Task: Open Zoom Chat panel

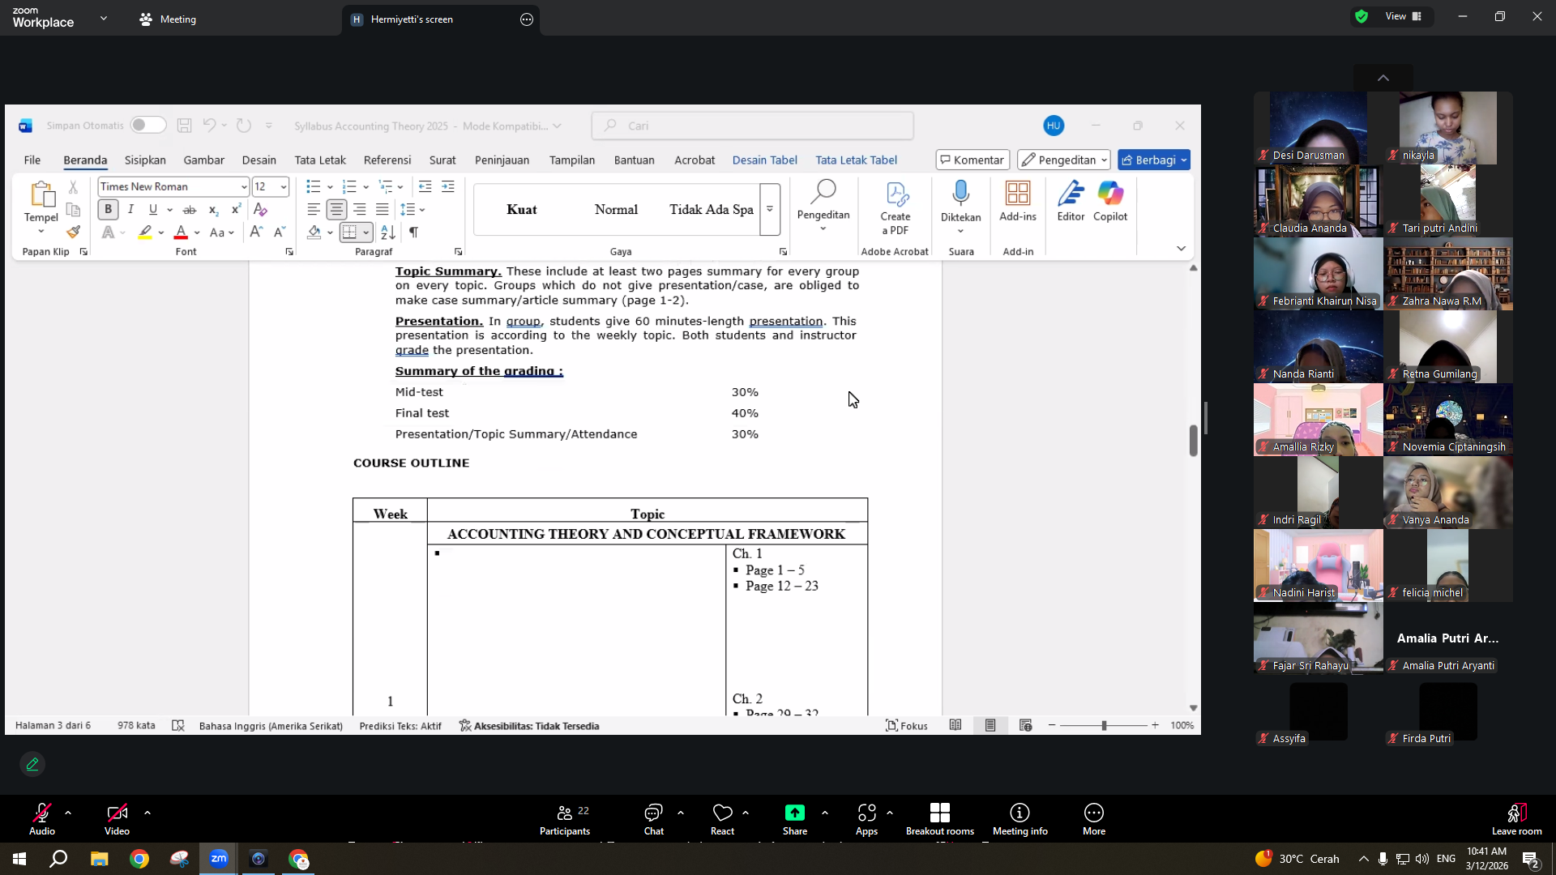Action: pyautogui.click(x=653, y=819)
